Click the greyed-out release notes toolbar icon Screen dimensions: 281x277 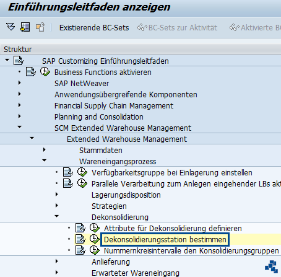tap(40, 27)
